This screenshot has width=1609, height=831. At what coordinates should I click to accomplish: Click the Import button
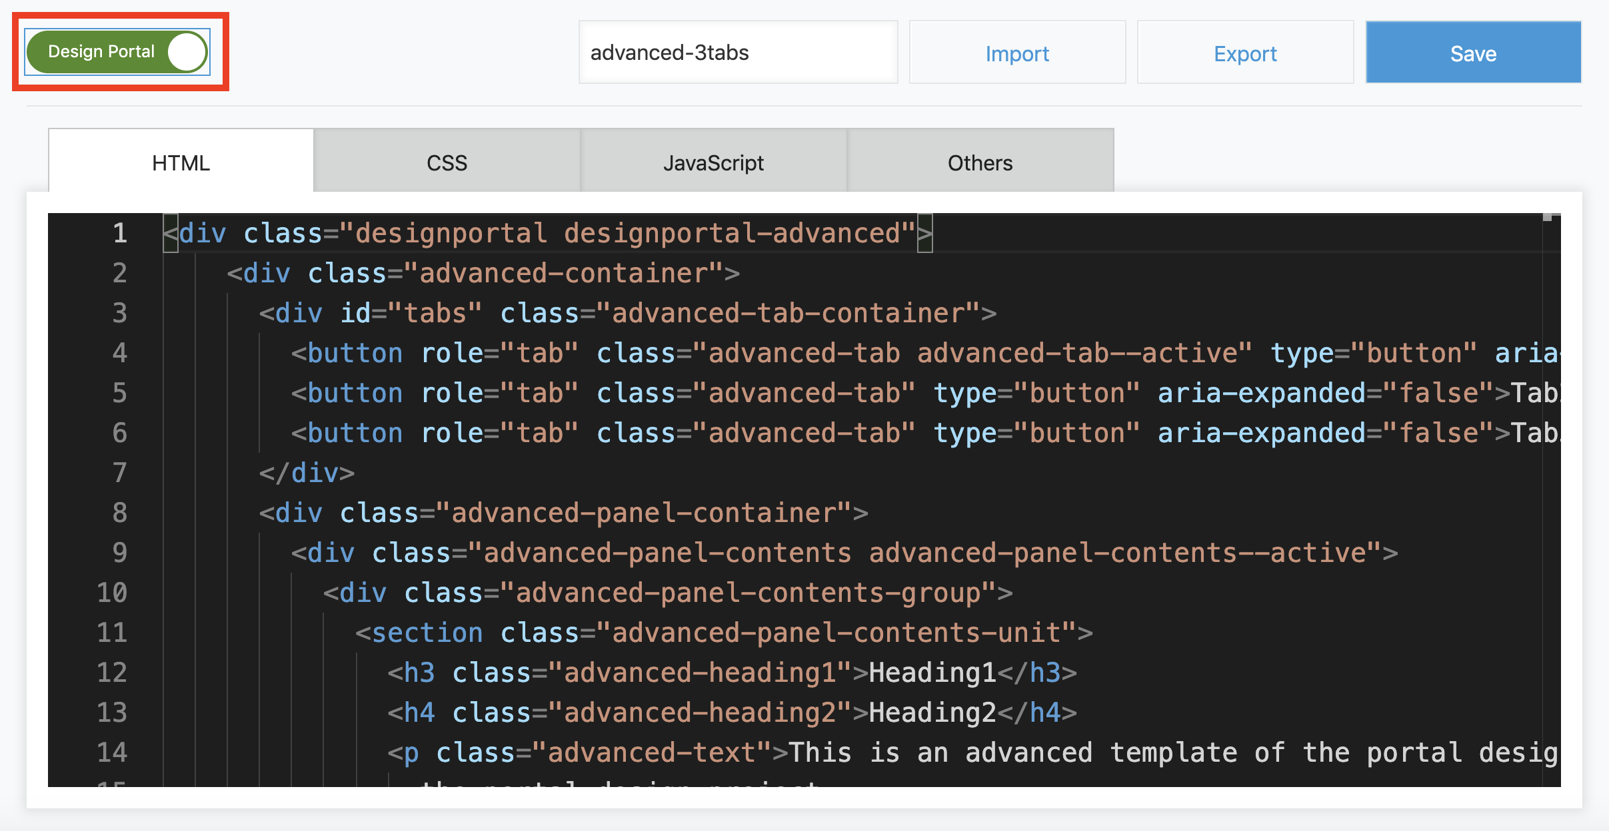[x=1017, y=53]
